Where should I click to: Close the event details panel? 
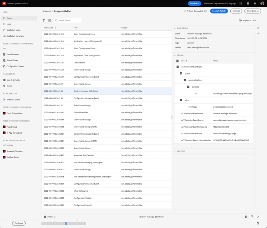point(258,28)
